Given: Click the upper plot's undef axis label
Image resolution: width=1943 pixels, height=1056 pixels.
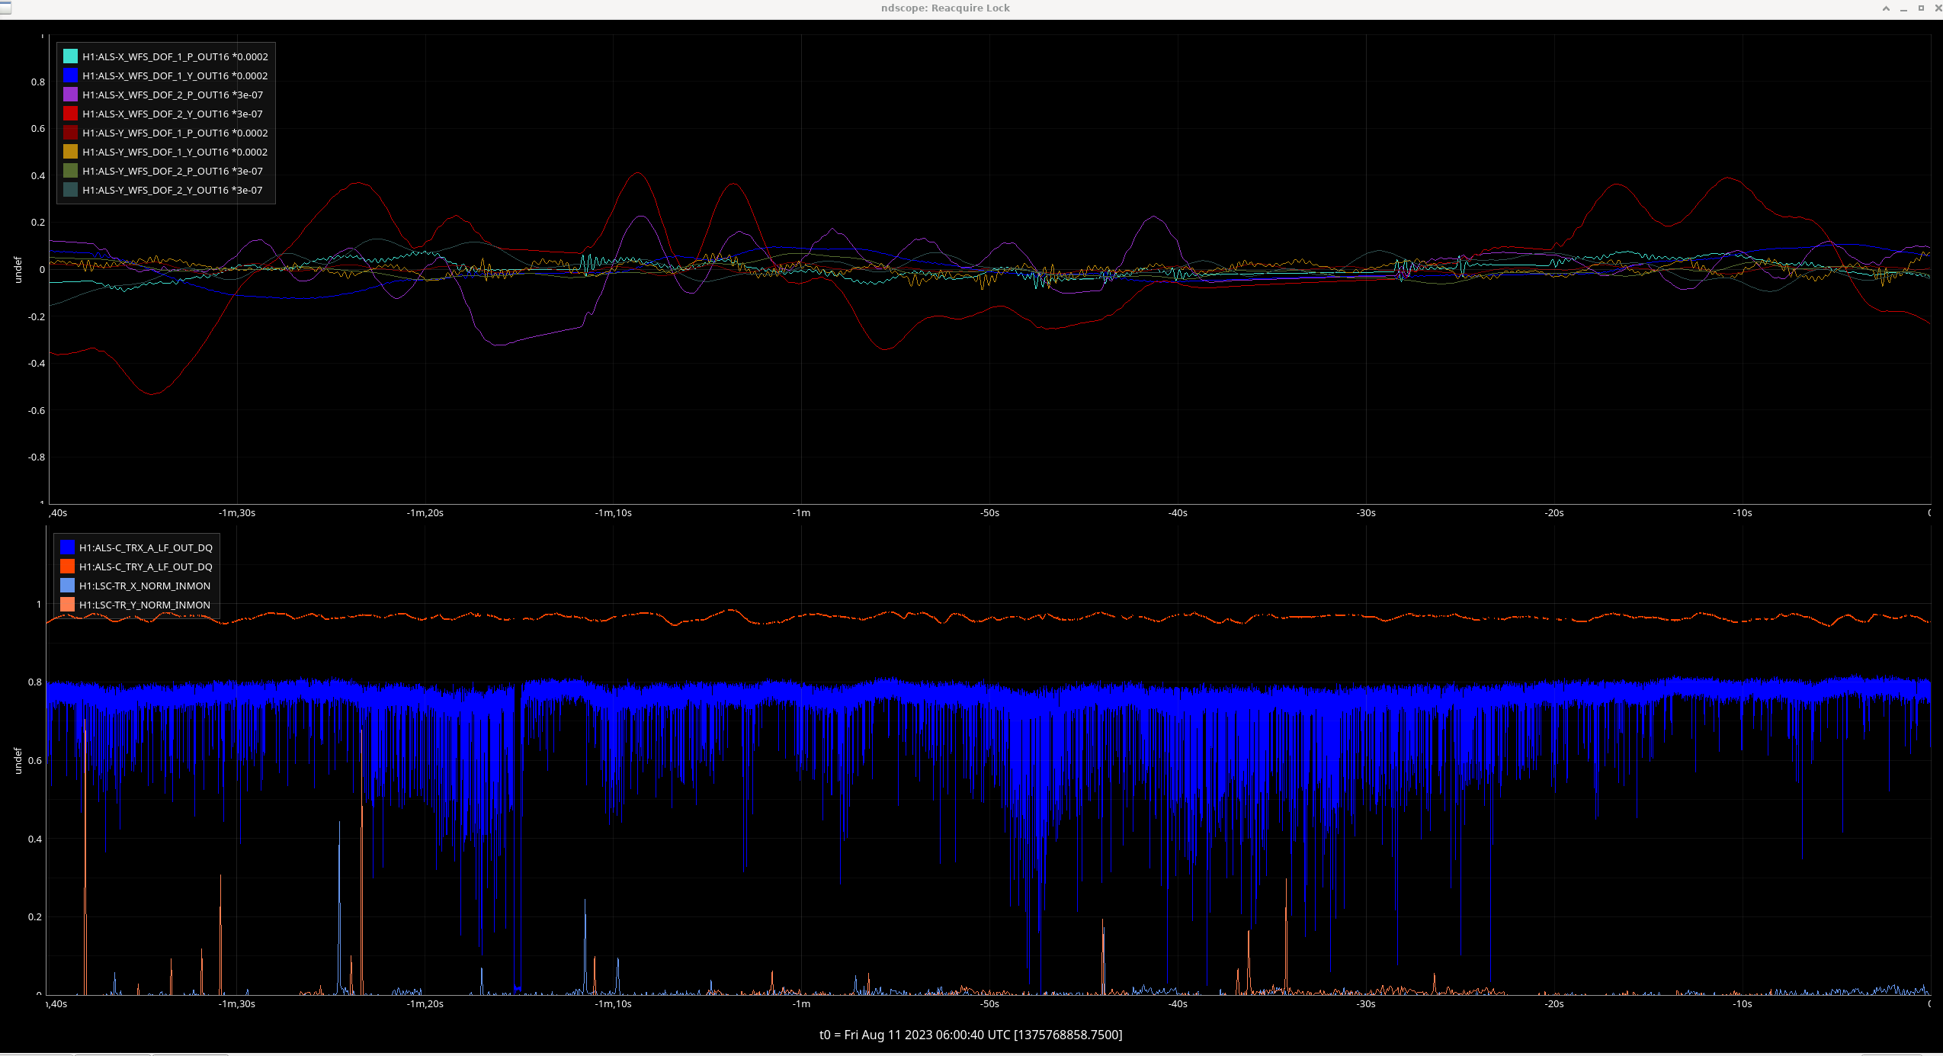Looking at the screenshot, I should point(18,269).
